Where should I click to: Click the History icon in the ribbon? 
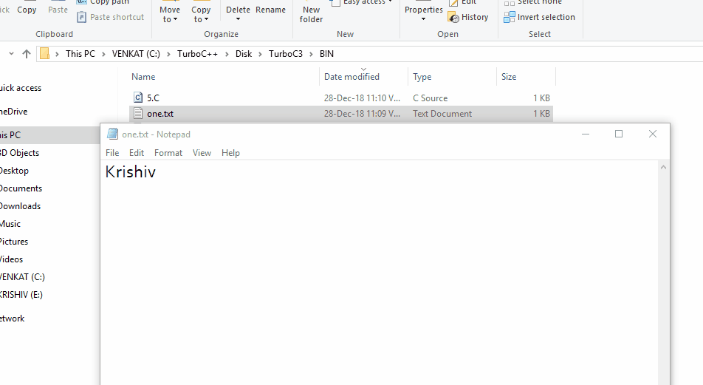coord(453,17)
